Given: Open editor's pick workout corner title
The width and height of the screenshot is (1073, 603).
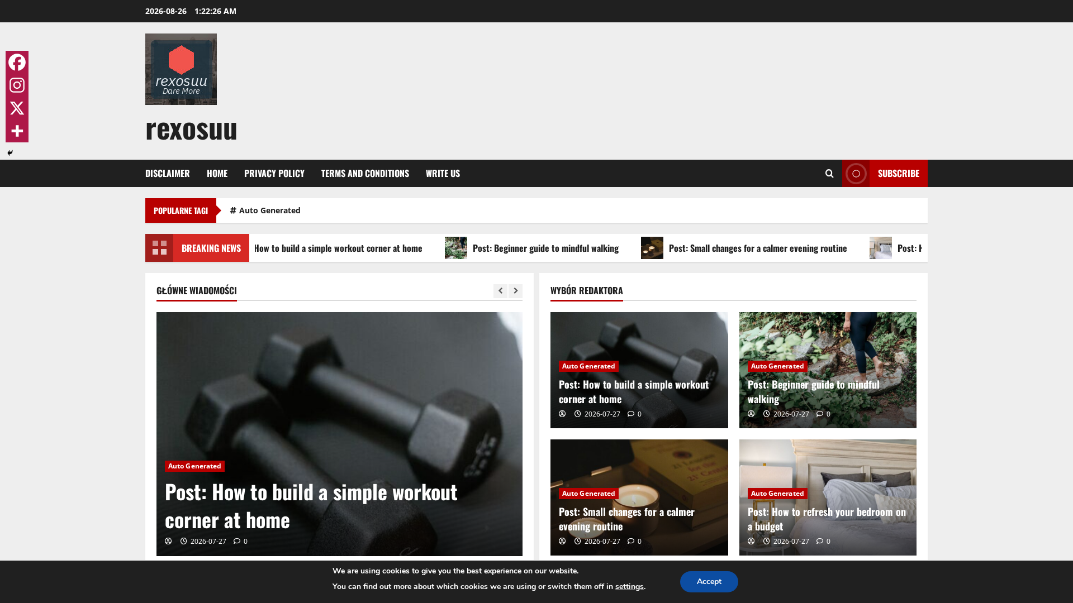Looking at the screenshot, I should (634, 391).
